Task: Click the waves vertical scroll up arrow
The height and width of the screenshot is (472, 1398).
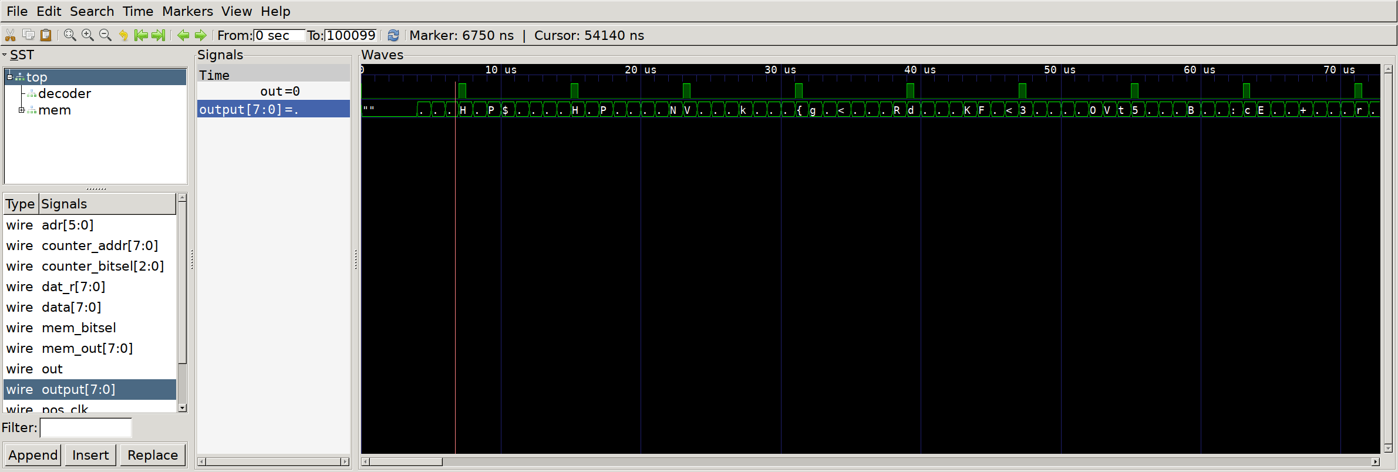Action: (x=1388, y=69)
